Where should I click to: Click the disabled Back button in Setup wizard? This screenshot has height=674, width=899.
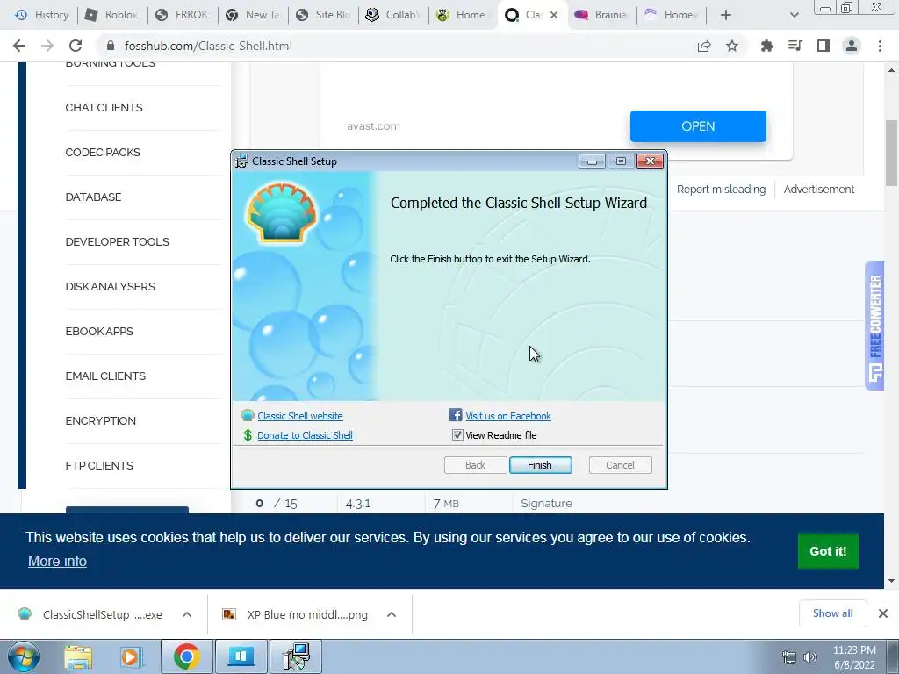click(475, 465)
